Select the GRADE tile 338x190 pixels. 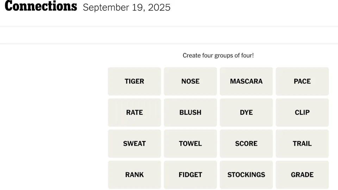(x=302, y=175)
